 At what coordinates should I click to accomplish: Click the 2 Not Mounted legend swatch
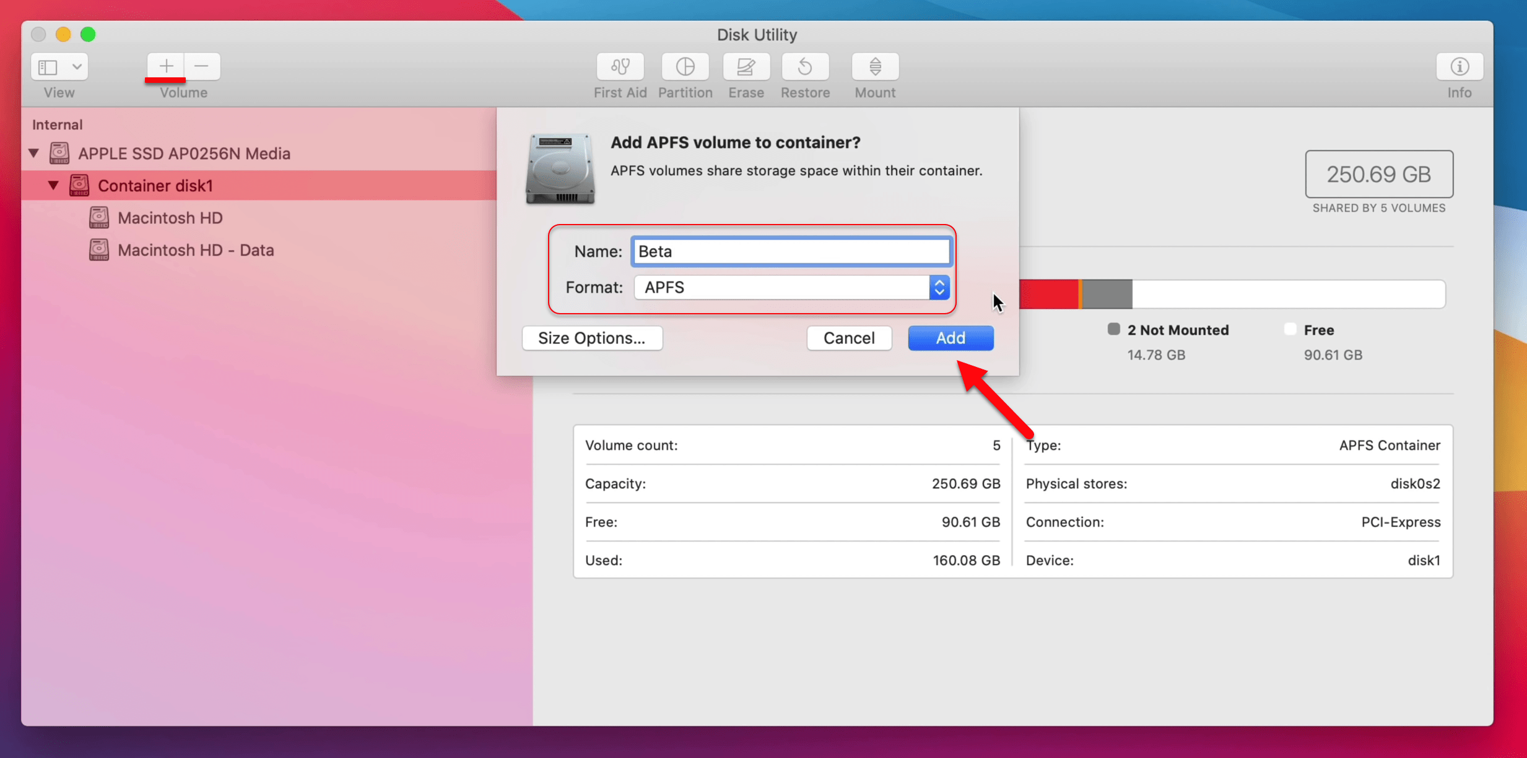point(1113,329)
